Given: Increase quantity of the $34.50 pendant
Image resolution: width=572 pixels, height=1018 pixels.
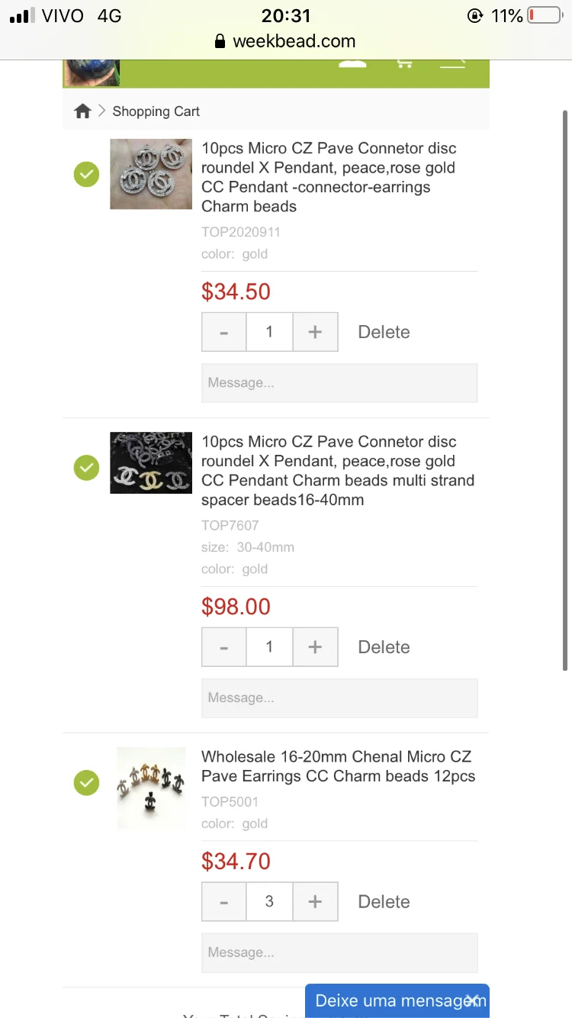Looking at the screenshot, I should tap(315, 332).
